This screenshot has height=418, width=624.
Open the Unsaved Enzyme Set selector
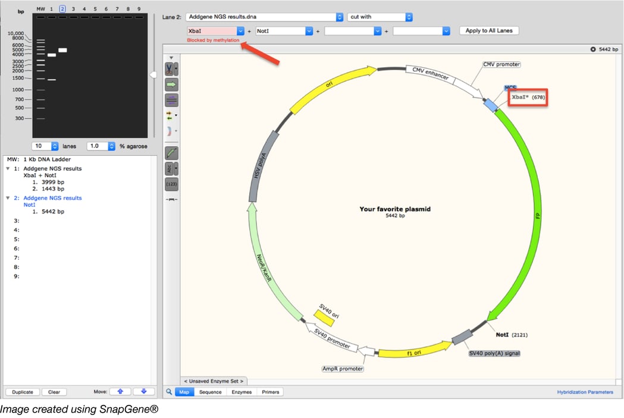(213, 381)
